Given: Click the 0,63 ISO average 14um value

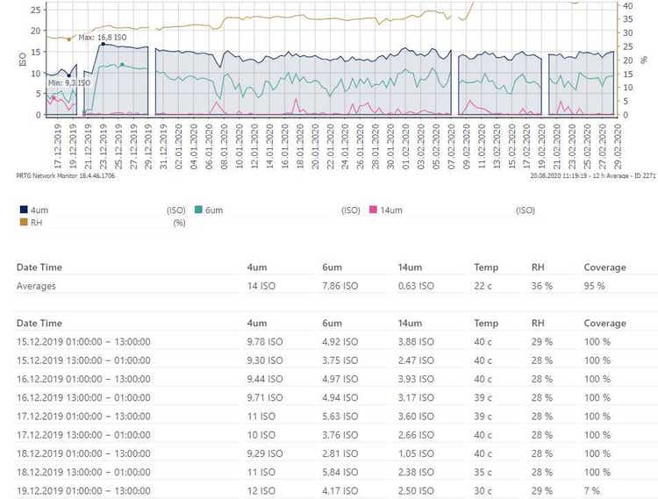Looking at the screenshot, I should [x=415, y=286].
